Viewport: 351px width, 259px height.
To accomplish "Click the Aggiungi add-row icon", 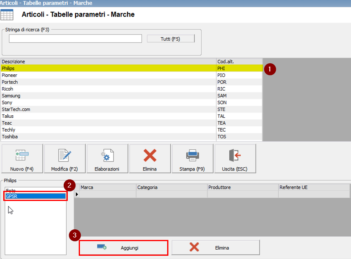I will coord(102,247).
